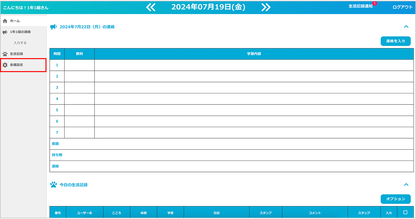Click the 連絡を入力 button
Viewport: 416px width, 219px height.
(x=396, y=41)
